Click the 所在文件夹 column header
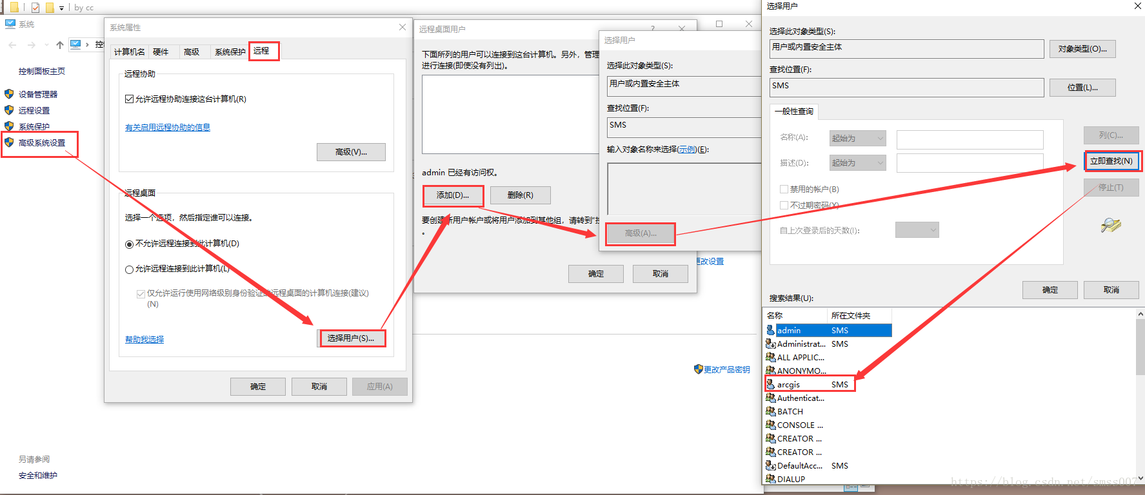 pyautogui.click(x=859, y=315)
